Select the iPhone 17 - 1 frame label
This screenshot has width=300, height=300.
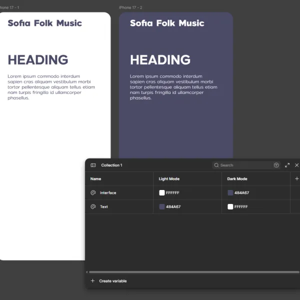(x=9, y=7)
